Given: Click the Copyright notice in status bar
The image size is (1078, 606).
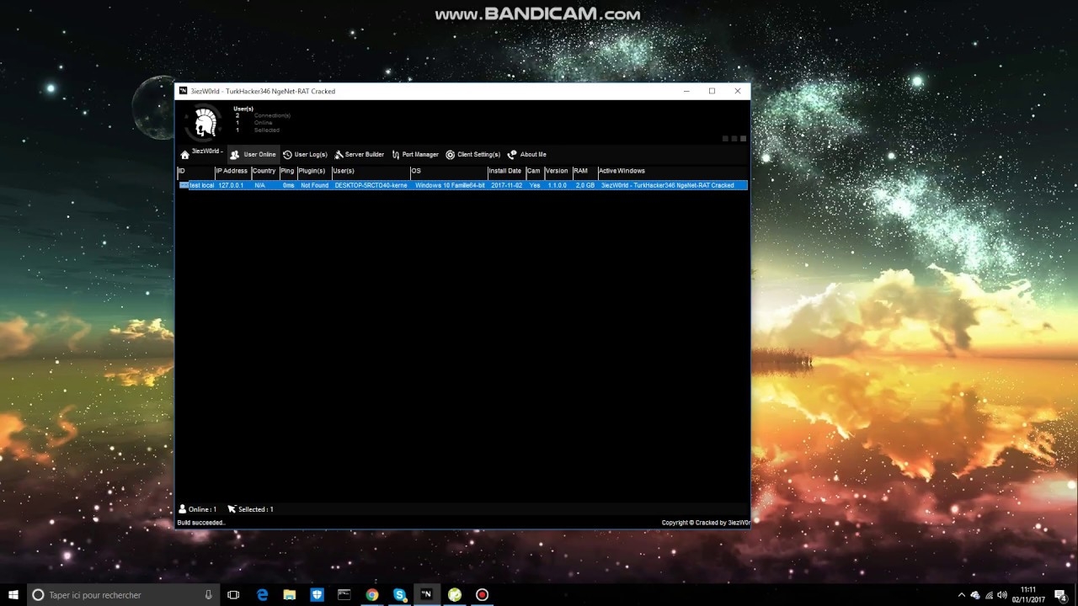Looking at the screenshot, I should coord(705,523).
